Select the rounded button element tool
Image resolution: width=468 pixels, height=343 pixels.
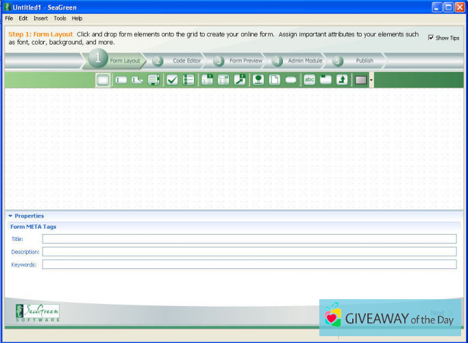(291, 80)
